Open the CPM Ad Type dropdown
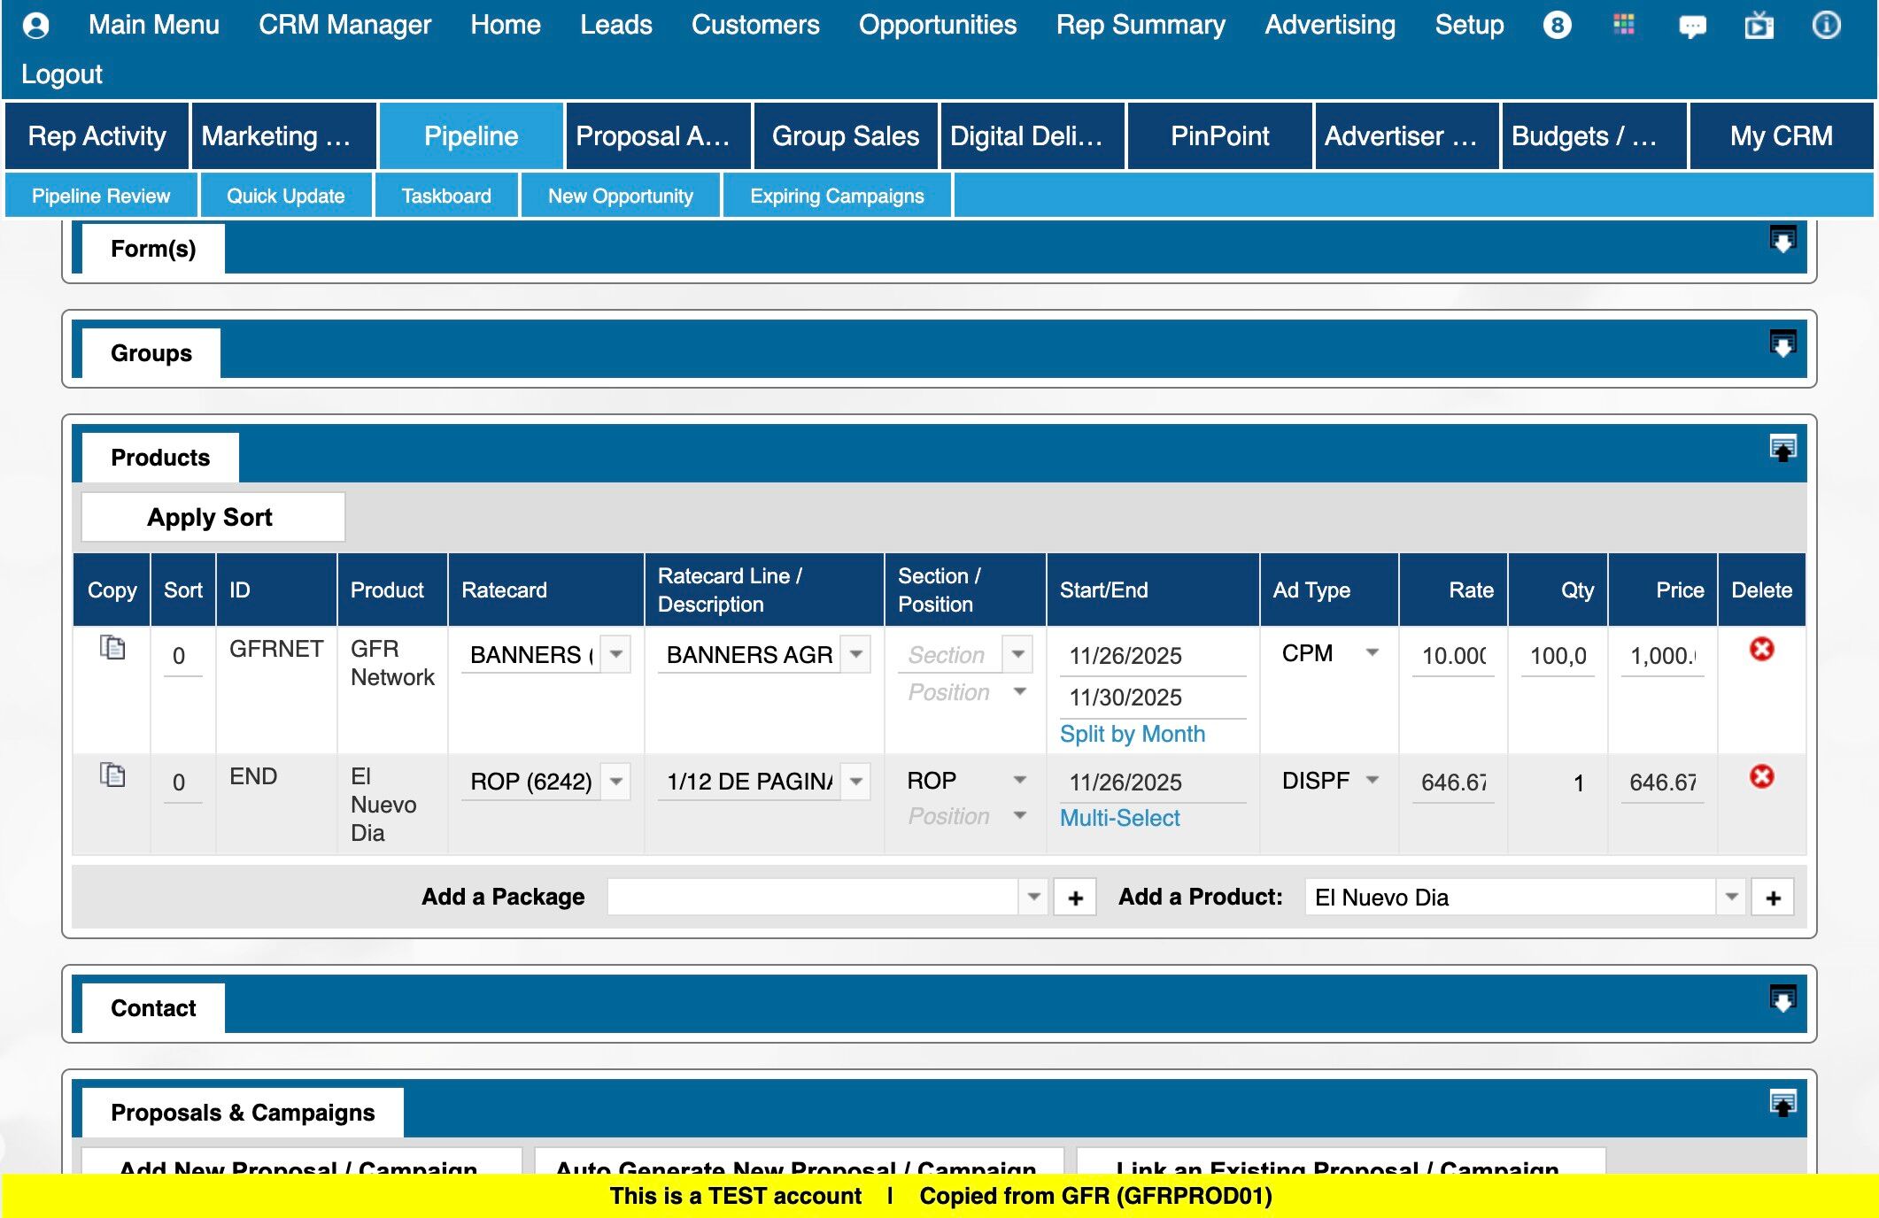 [x=1372, y=652]
